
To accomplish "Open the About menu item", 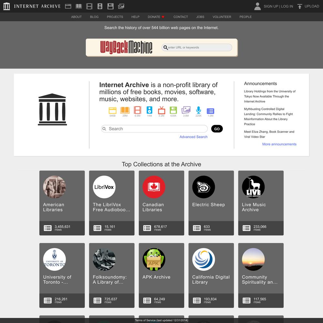I will 77,17.
